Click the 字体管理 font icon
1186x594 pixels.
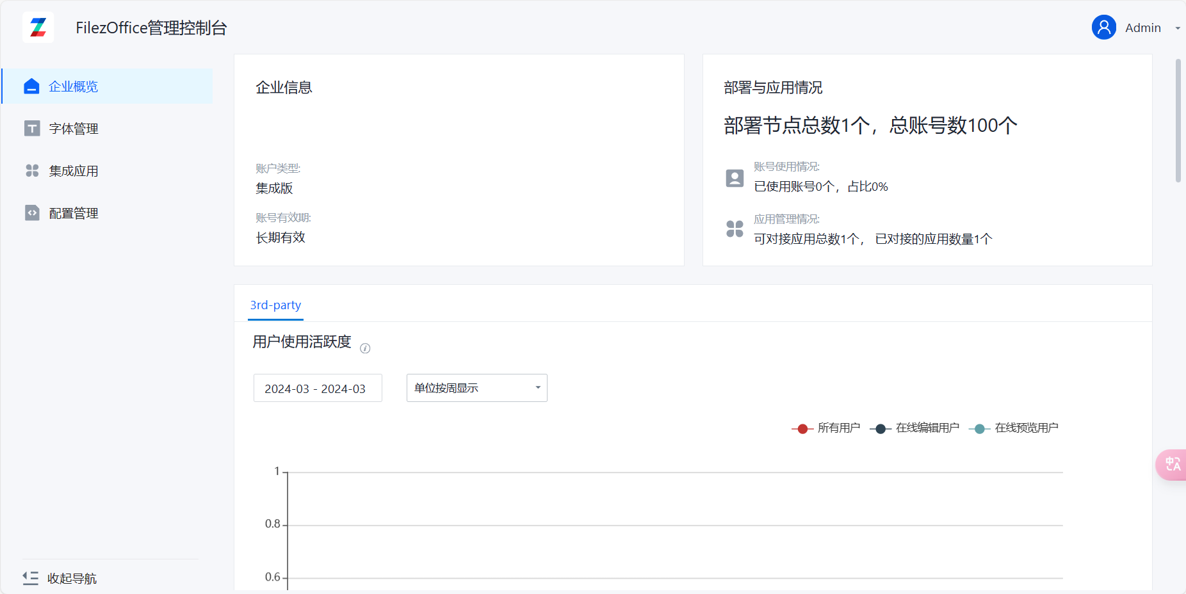[32, 129]
